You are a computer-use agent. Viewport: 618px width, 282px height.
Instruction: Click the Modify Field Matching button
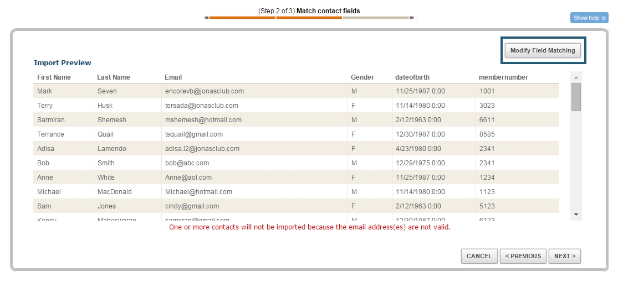click(543, 50)
